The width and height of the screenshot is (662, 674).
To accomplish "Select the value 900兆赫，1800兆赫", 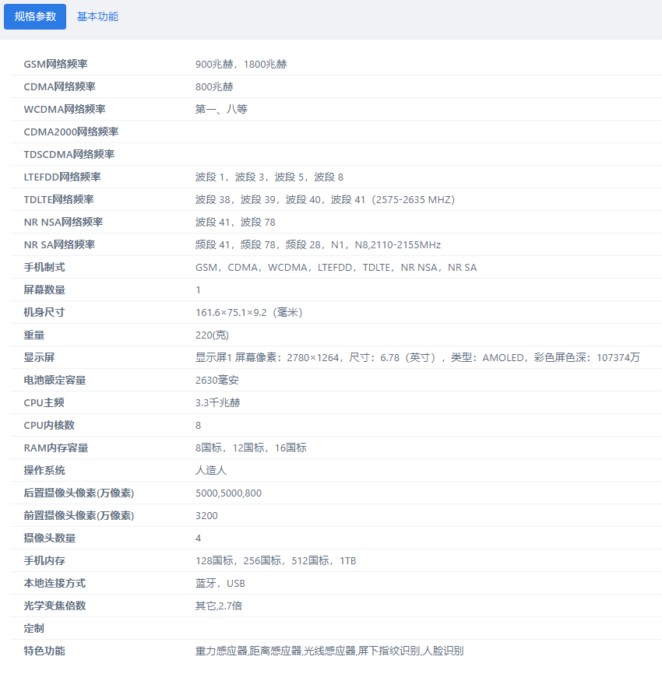I will tap(241, 64).
